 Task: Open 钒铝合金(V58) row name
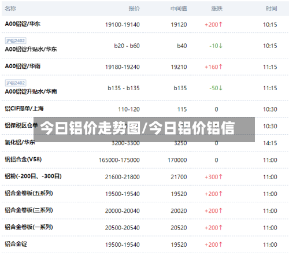click(23, 160)
